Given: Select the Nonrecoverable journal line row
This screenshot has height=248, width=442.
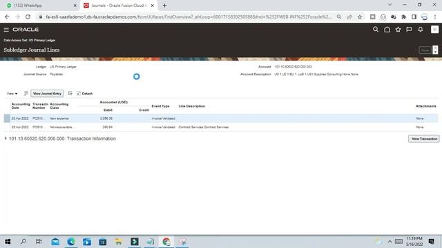Looking at the screenshot, I should tap(221, 127).
